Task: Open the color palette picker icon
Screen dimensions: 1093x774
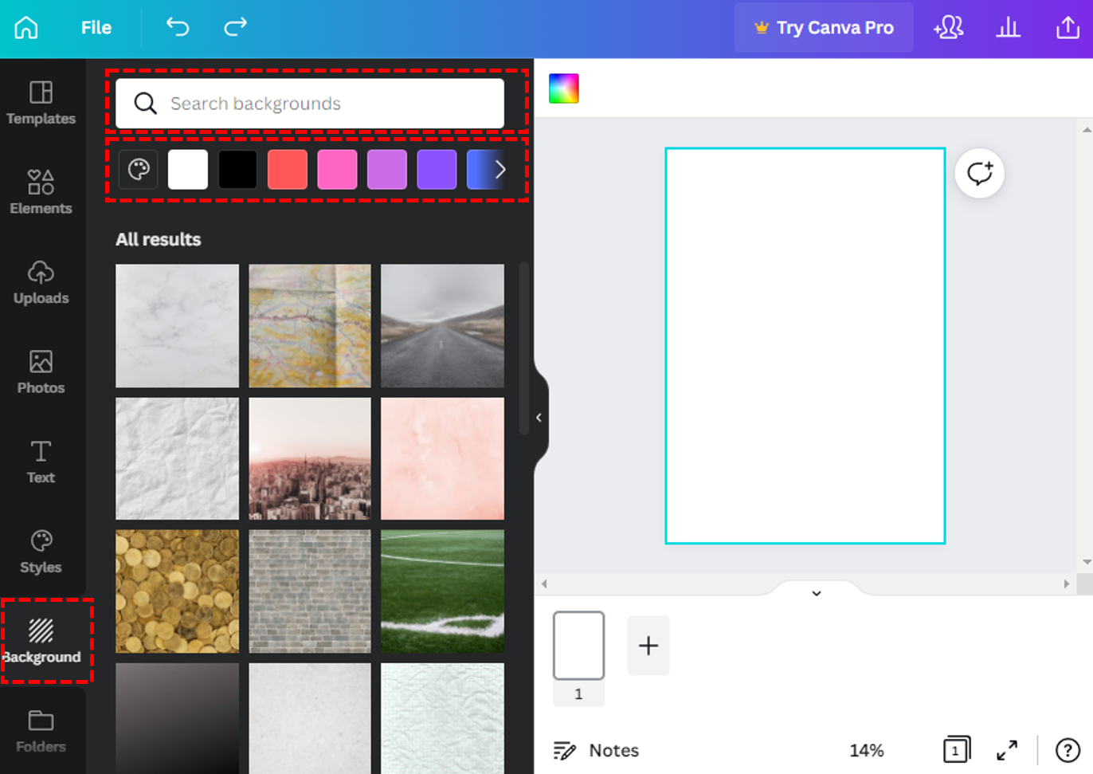Action: 139,170
